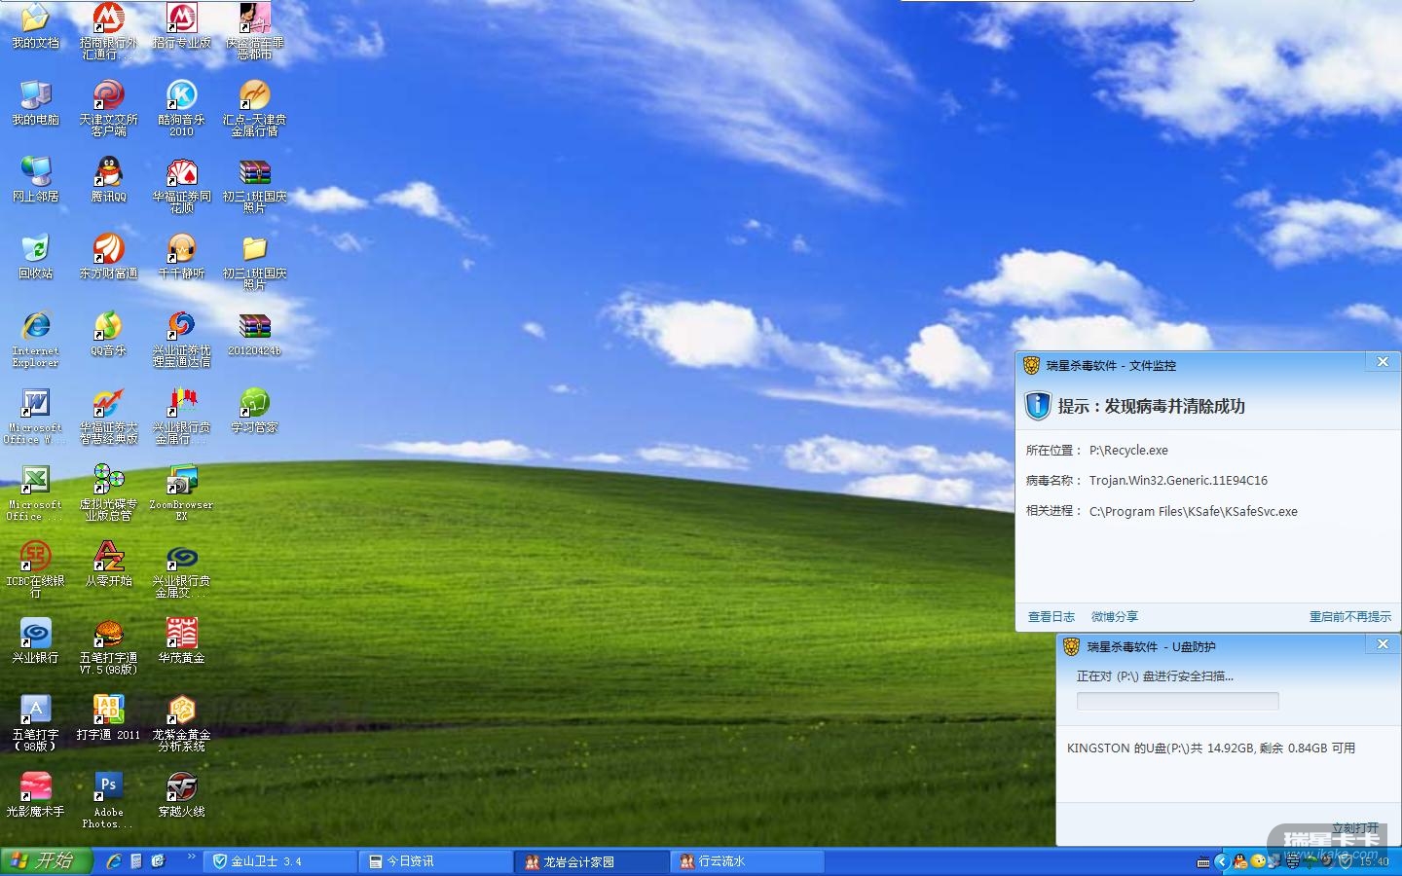Viewport: 1402px width, 876px height.
Task: Select the 招商银行外汇通行 desktop shortcut
Action: point(108,31)
